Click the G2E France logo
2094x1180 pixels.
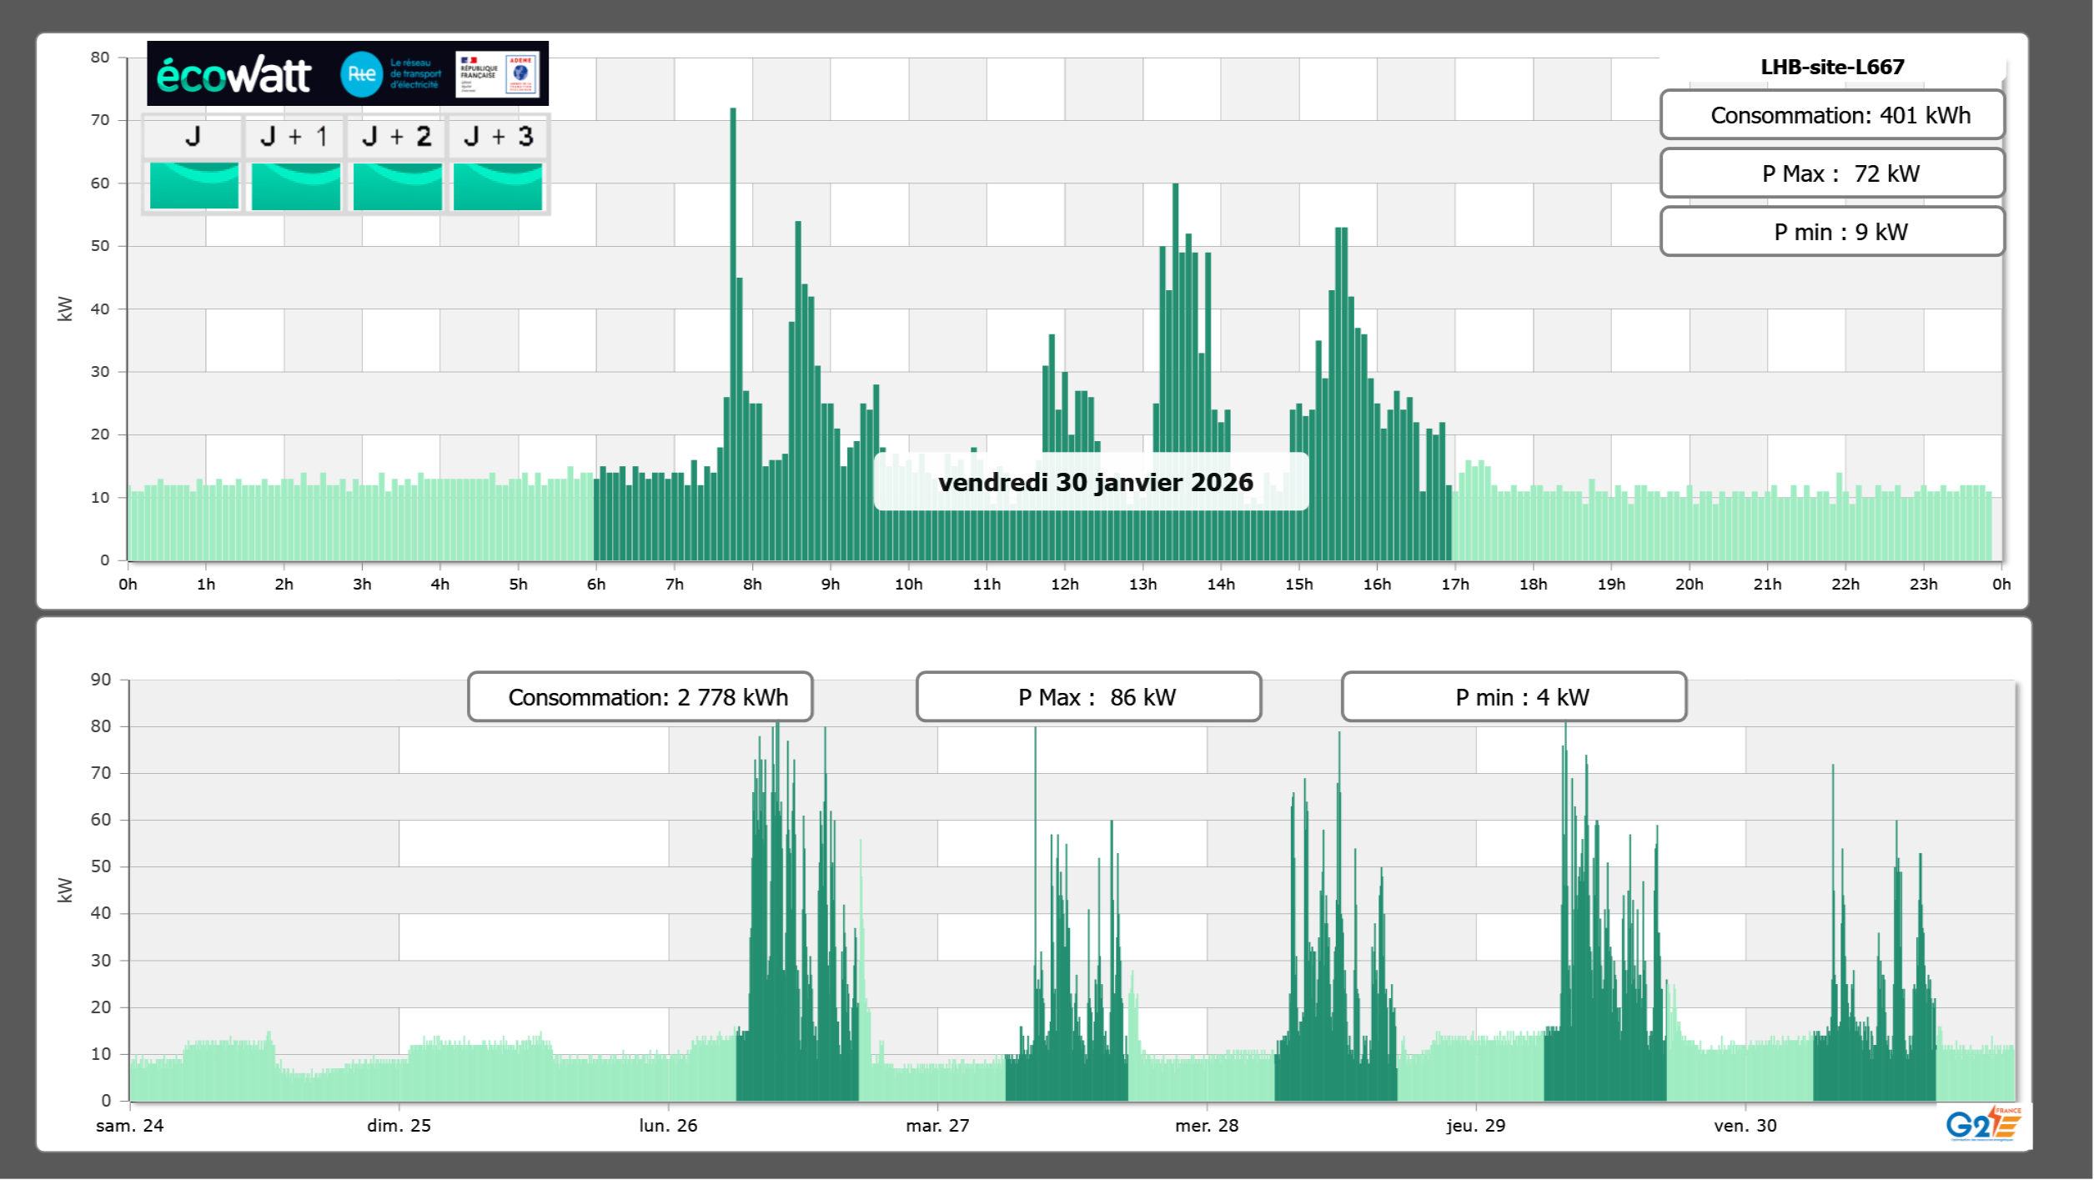(1983, 1124)
